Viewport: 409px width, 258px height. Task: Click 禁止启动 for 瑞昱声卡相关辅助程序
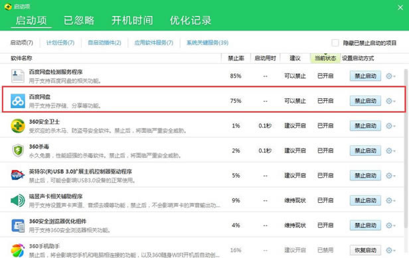[x=365, y=200]
